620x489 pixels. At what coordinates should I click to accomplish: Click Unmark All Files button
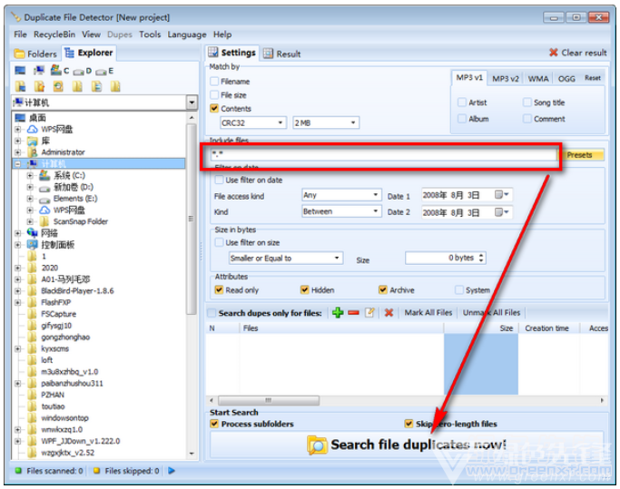pyautogui.click(x=491, y=313)
